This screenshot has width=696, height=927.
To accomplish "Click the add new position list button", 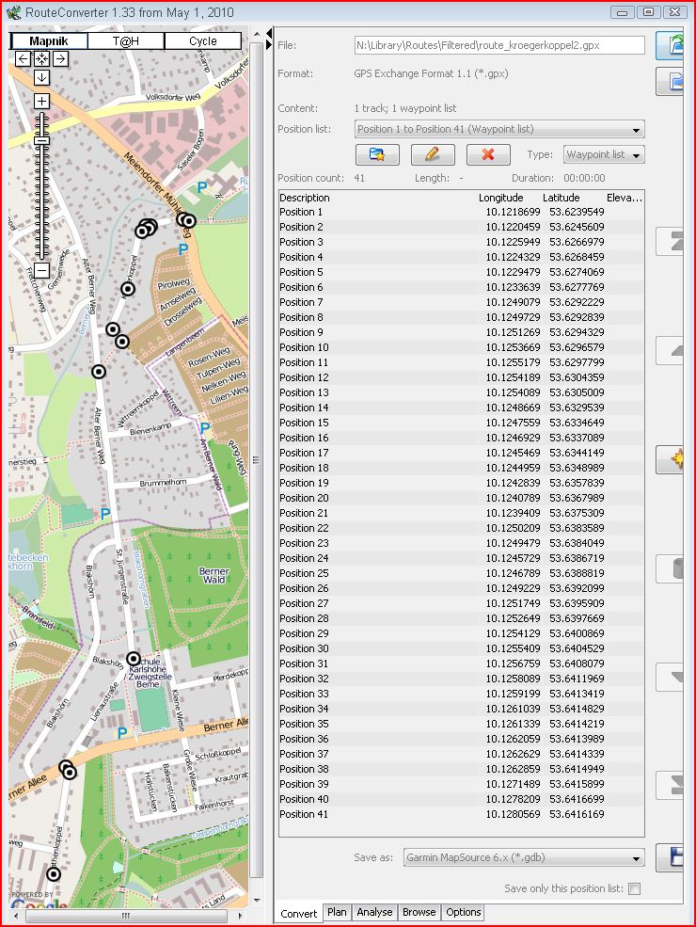I will coord(377,155).
